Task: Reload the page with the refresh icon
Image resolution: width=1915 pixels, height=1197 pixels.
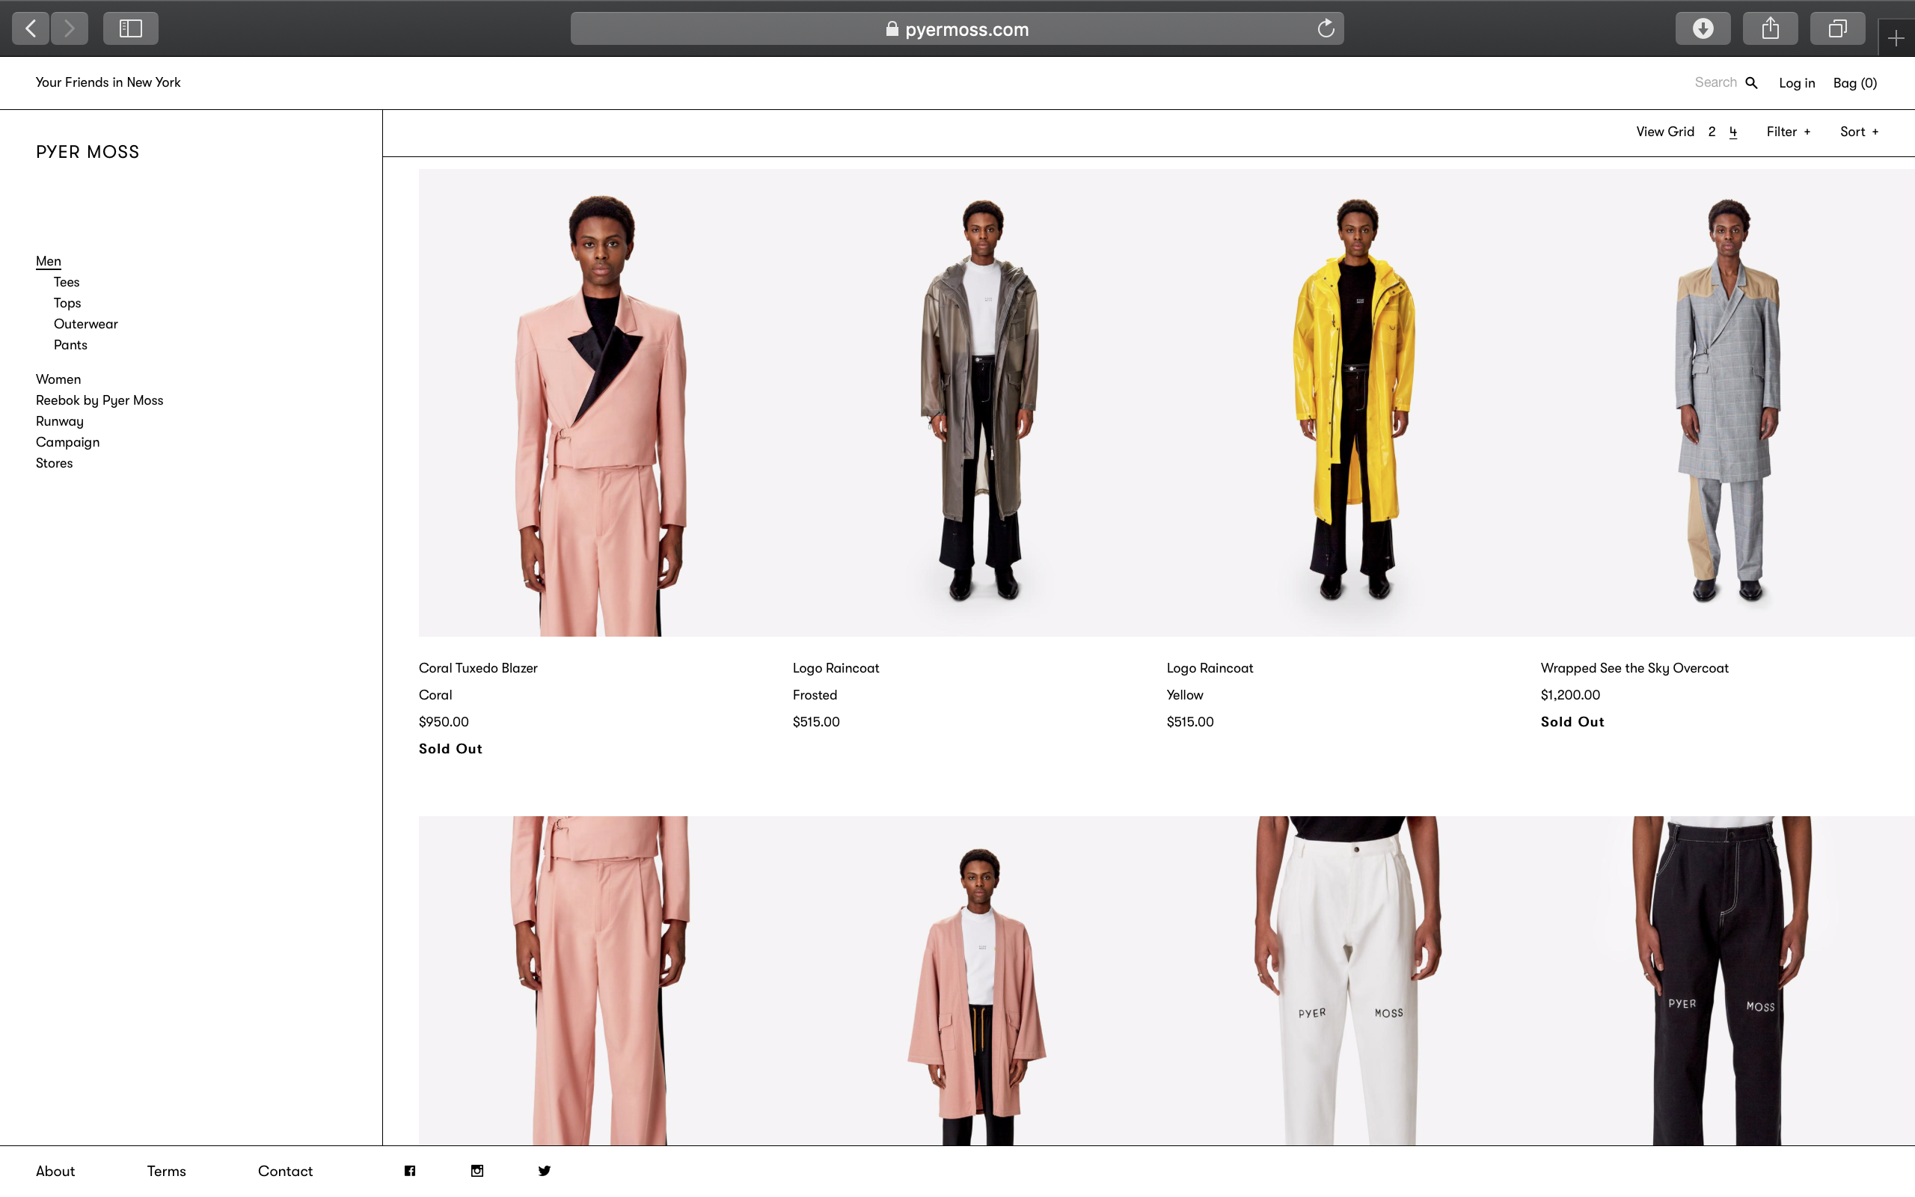Action: (1326, 28)
